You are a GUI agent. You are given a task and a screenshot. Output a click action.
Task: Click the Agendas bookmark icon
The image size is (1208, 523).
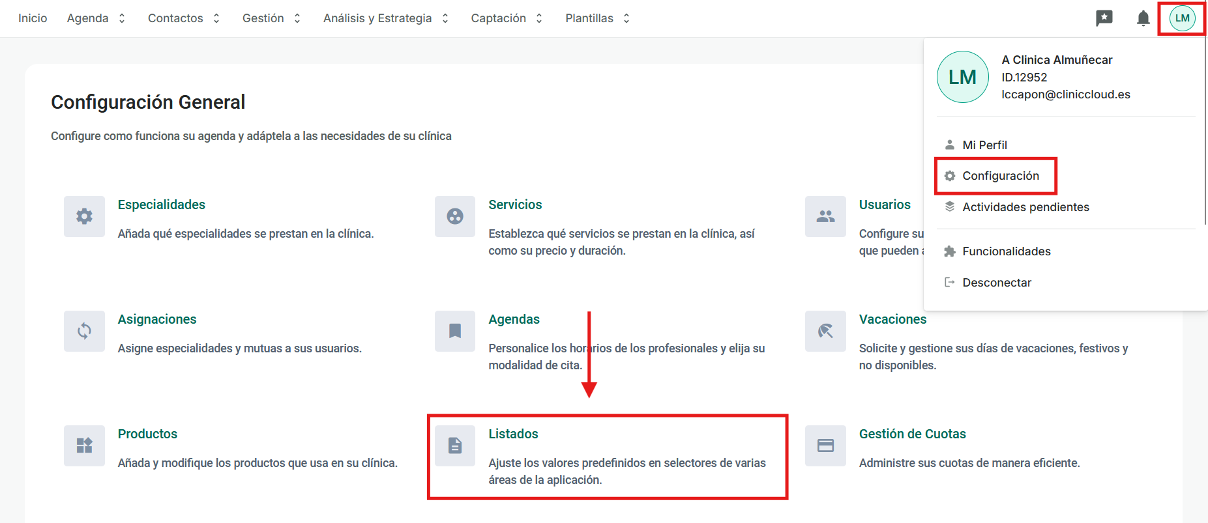(455, 331)
